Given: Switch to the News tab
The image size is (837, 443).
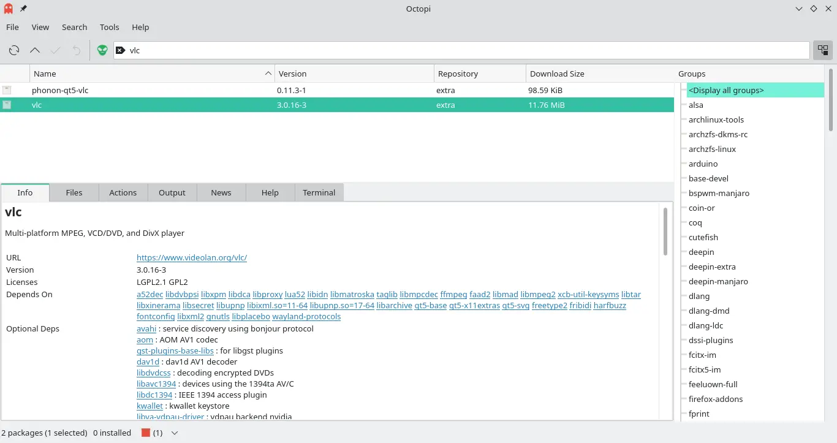Looking at the screenshot, I should 221,192.
